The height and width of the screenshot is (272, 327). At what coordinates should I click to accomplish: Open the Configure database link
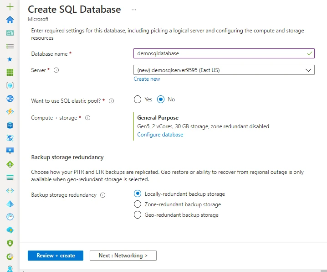click(x=160, y=135)
